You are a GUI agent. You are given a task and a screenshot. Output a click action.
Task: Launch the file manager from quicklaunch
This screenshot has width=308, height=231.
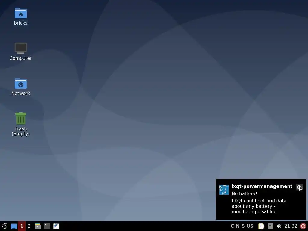(x=38, y=226)
